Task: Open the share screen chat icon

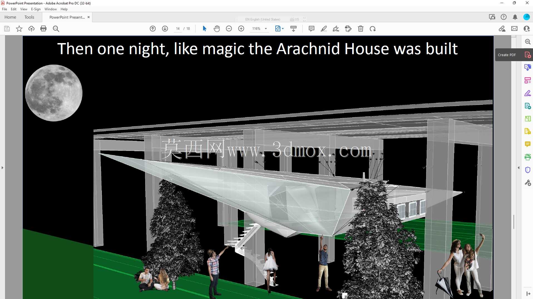Action: [x=492, y=17]
